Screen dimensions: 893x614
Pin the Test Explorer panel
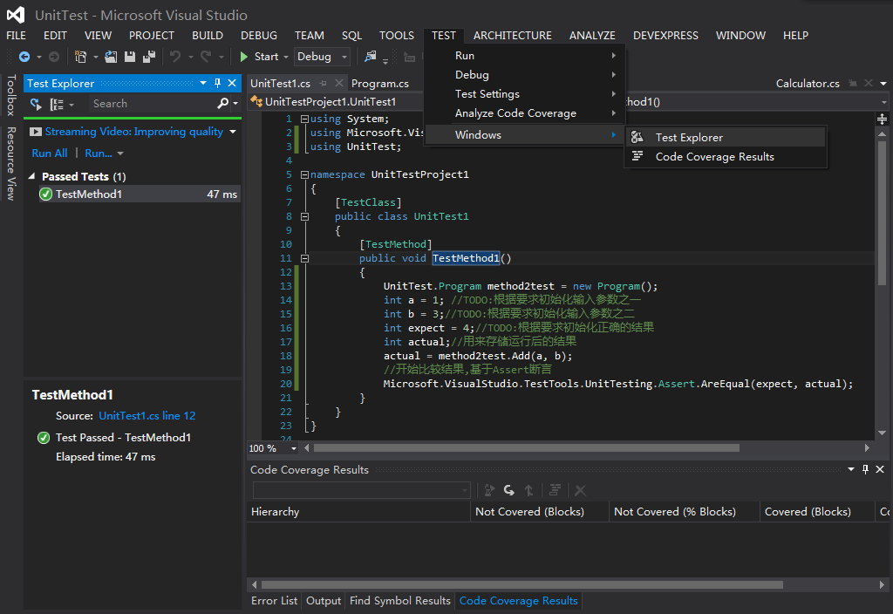pos(217,83)
